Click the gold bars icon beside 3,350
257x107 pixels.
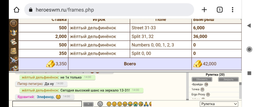coord(50,64)
